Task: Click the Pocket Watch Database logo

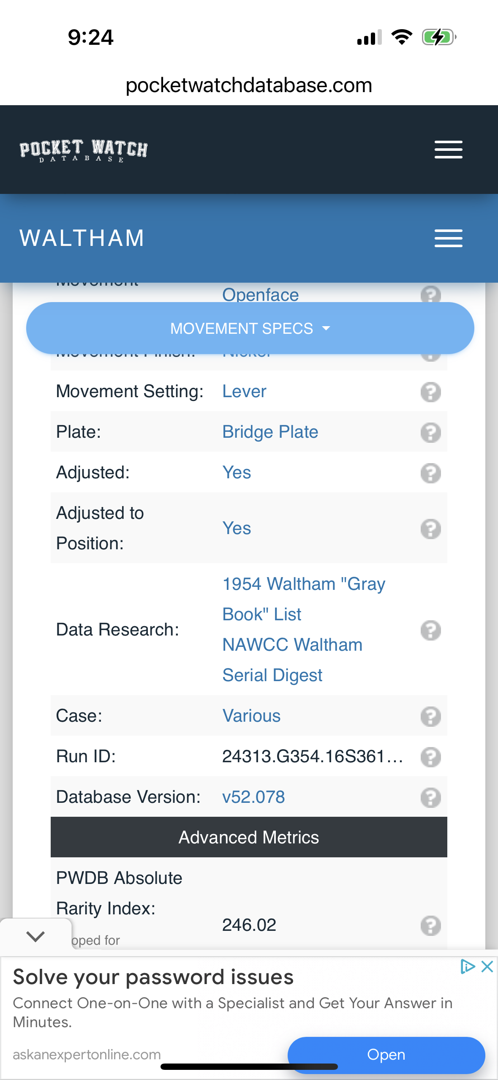Action: pos(84,150)
